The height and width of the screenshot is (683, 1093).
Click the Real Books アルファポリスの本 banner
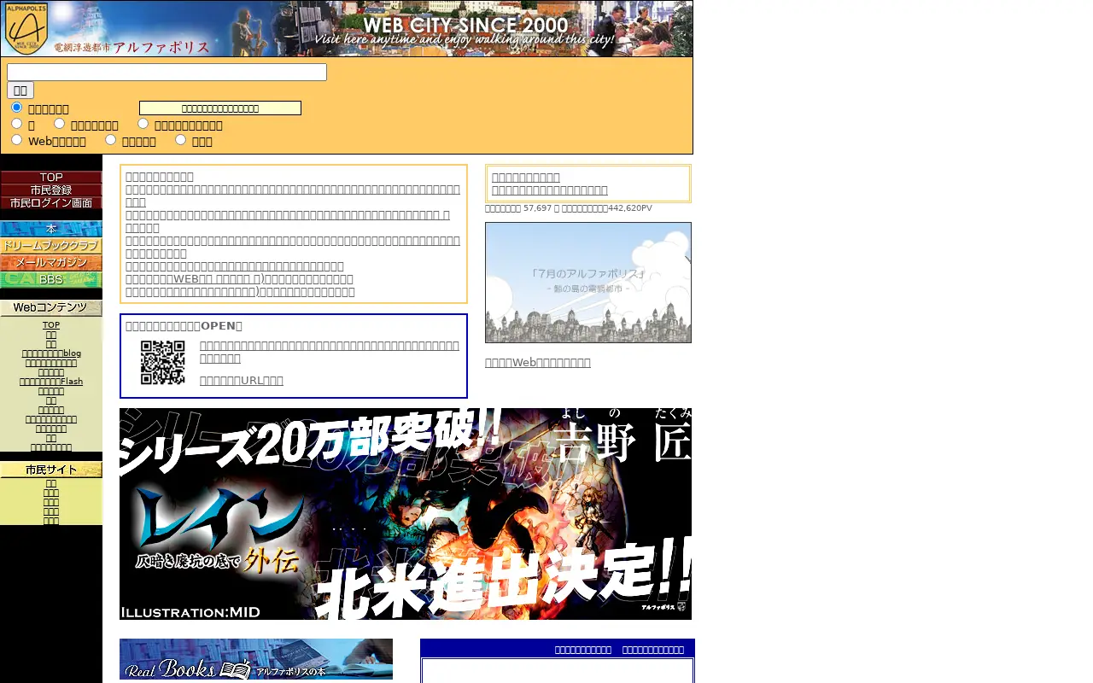coord(256,659)
